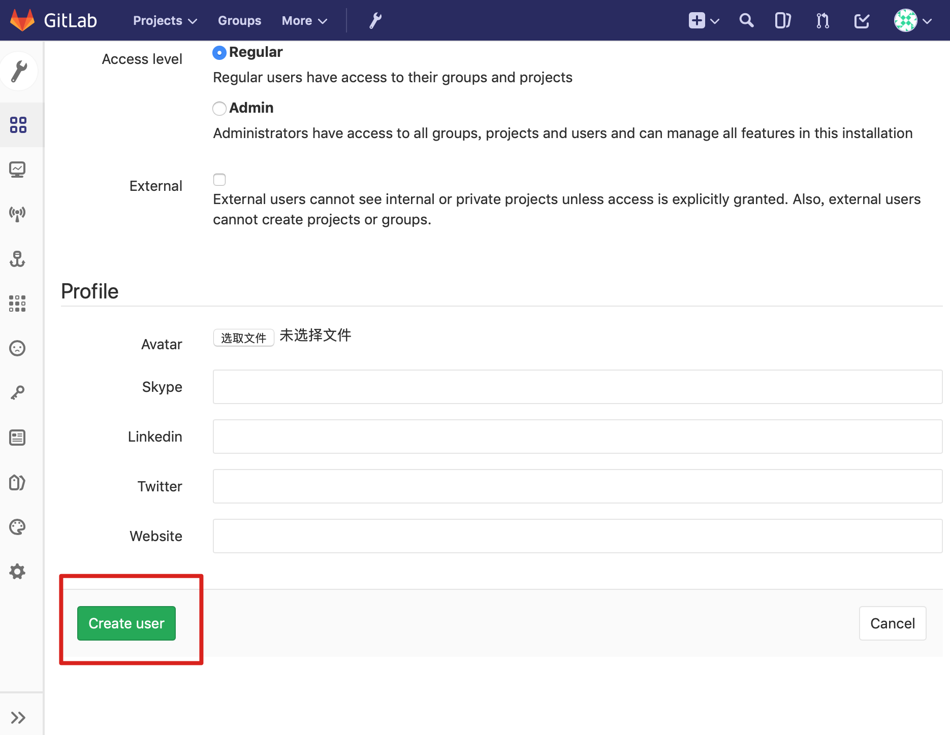This screenshot has width=950, height=735.
Task: Open Abuse Reports sad face icon
Action: pyautogui.click(x=18, y=348)
